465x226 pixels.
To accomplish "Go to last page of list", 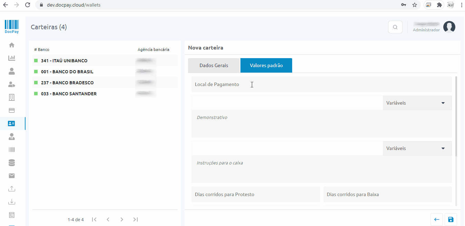I will click(136, 219).
